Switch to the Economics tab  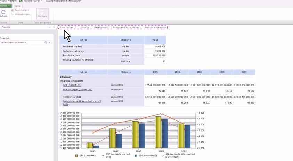[83, 27]
